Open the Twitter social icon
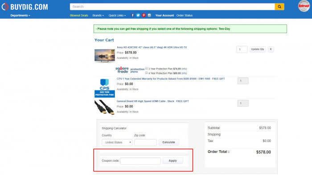The image size is (312, 175). (138, 15)
